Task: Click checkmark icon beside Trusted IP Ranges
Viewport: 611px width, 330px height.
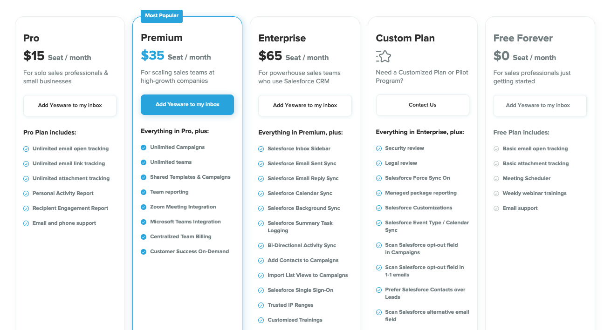Action: 261,305
